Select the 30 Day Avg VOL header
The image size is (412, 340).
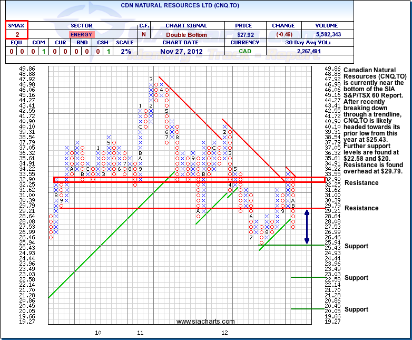click(320, 43)
